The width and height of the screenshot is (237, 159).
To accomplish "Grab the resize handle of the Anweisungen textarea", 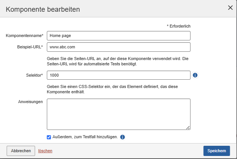I will [188, 128].
